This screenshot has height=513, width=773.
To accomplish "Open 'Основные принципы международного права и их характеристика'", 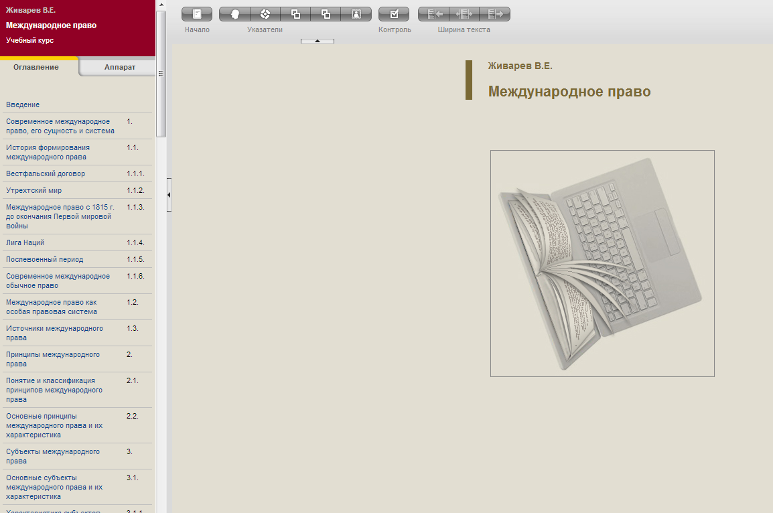I will pyautogui.click(x=54, y=425).
